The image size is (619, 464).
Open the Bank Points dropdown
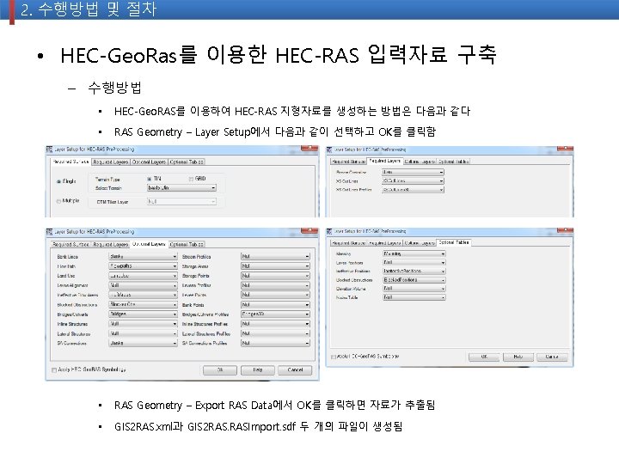(x=275, y=304)
